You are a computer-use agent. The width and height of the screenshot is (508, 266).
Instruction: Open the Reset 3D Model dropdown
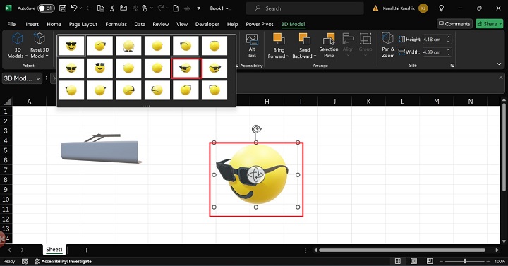click(40, 46)
